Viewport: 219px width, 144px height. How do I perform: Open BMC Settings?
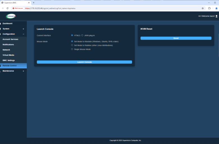point(8,60)
